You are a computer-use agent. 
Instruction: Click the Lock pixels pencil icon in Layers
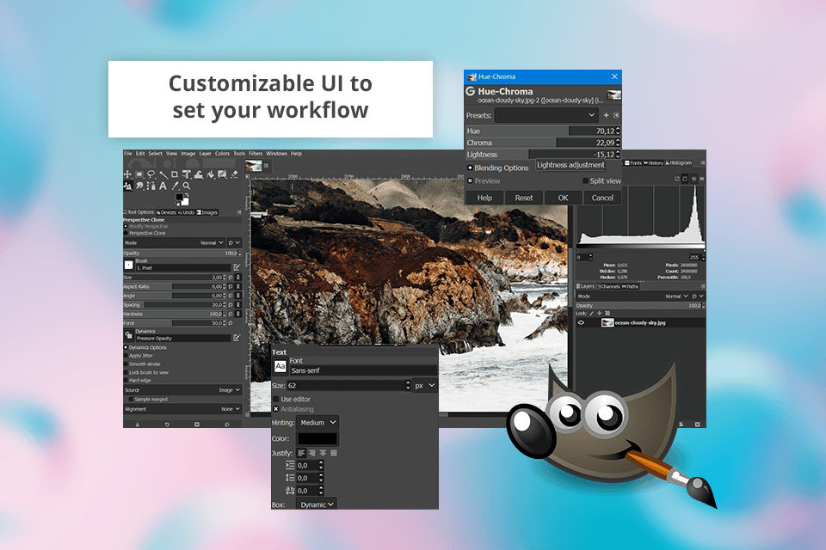point(592,313)
